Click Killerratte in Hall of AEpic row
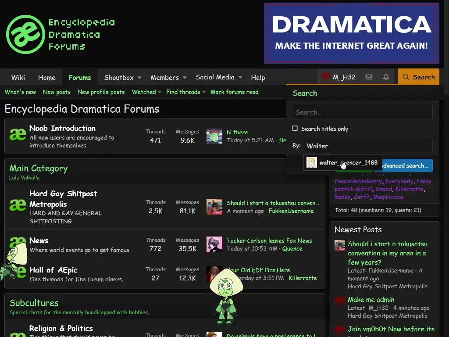The height and width of the screenshot is (337, 449). click(303, 278)
